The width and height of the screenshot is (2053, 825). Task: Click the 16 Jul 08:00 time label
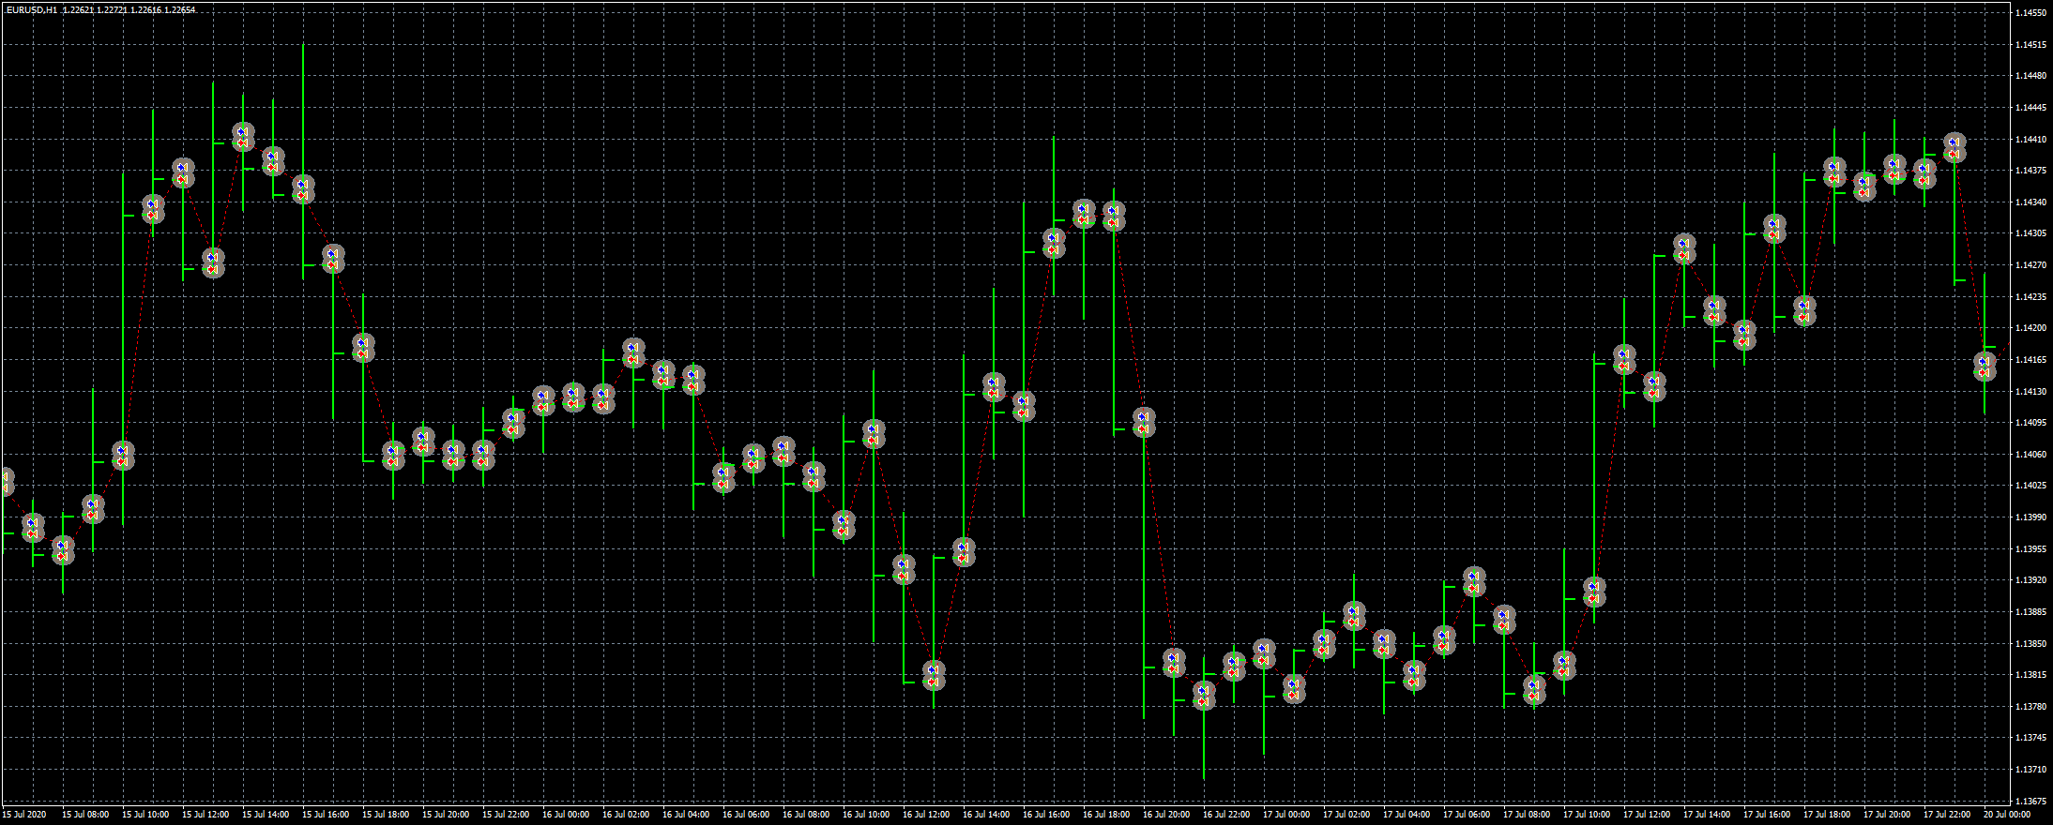(x=806, y=815)
